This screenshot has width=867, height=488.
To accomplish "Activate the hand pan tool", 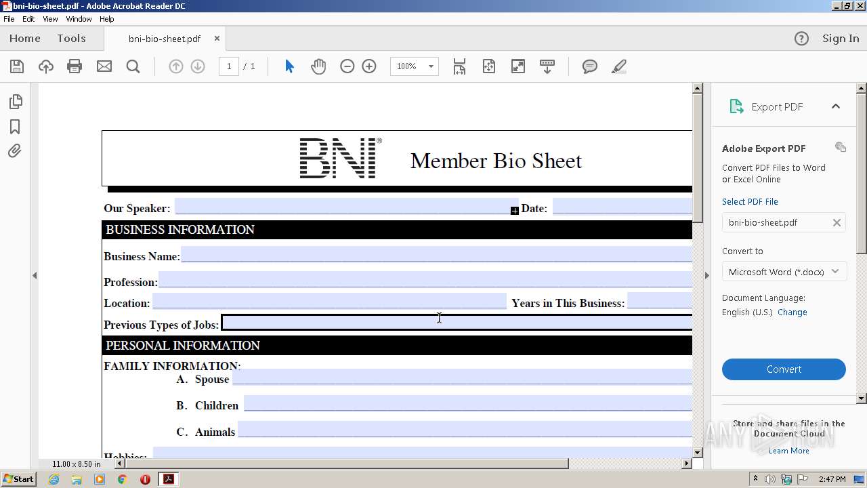I will (318, 66).
